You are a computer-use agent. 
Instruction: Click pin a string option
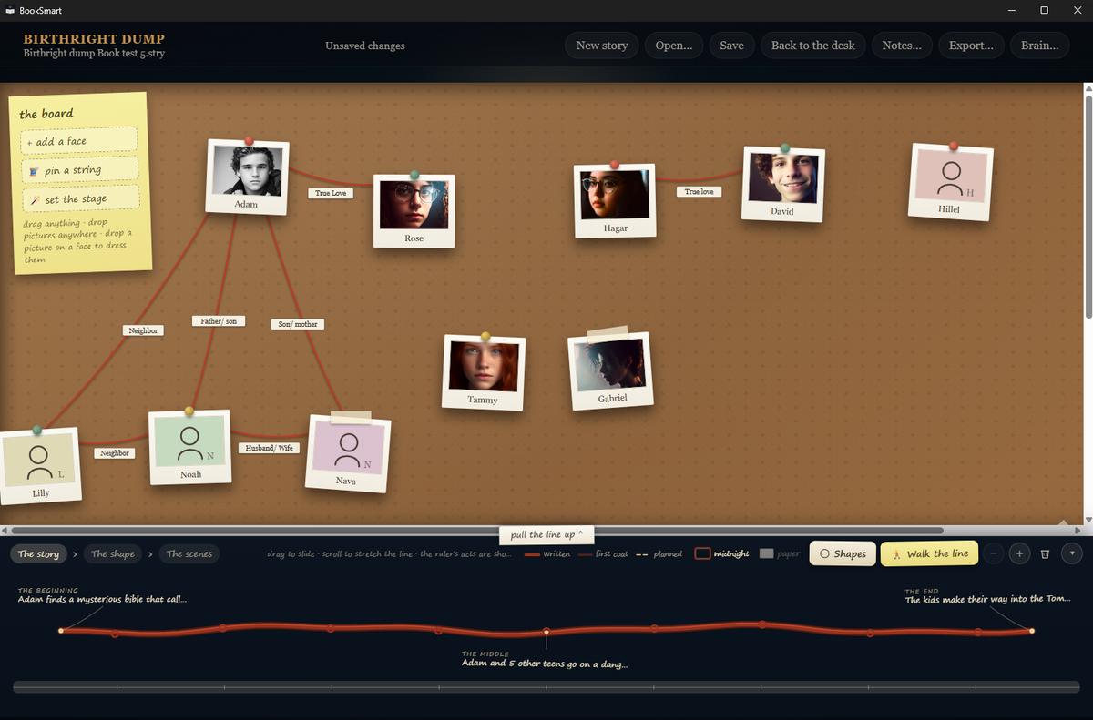coord(79,170)
